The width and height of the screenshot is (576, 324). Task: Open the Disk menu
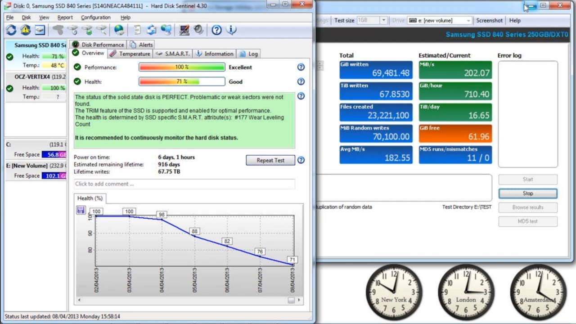27,18
